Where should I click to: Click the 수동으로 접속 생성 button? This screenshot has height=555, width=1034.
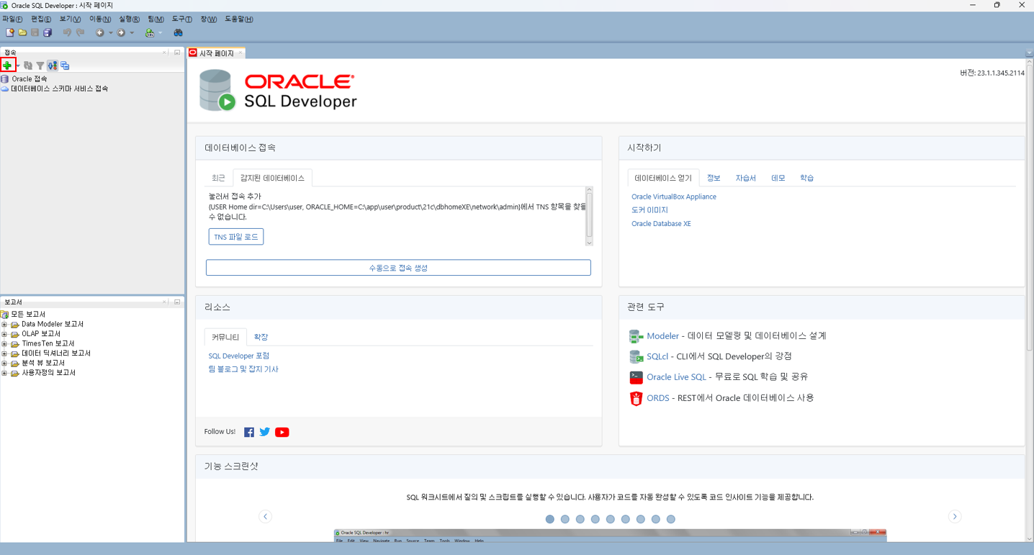[x=398, y=268]
